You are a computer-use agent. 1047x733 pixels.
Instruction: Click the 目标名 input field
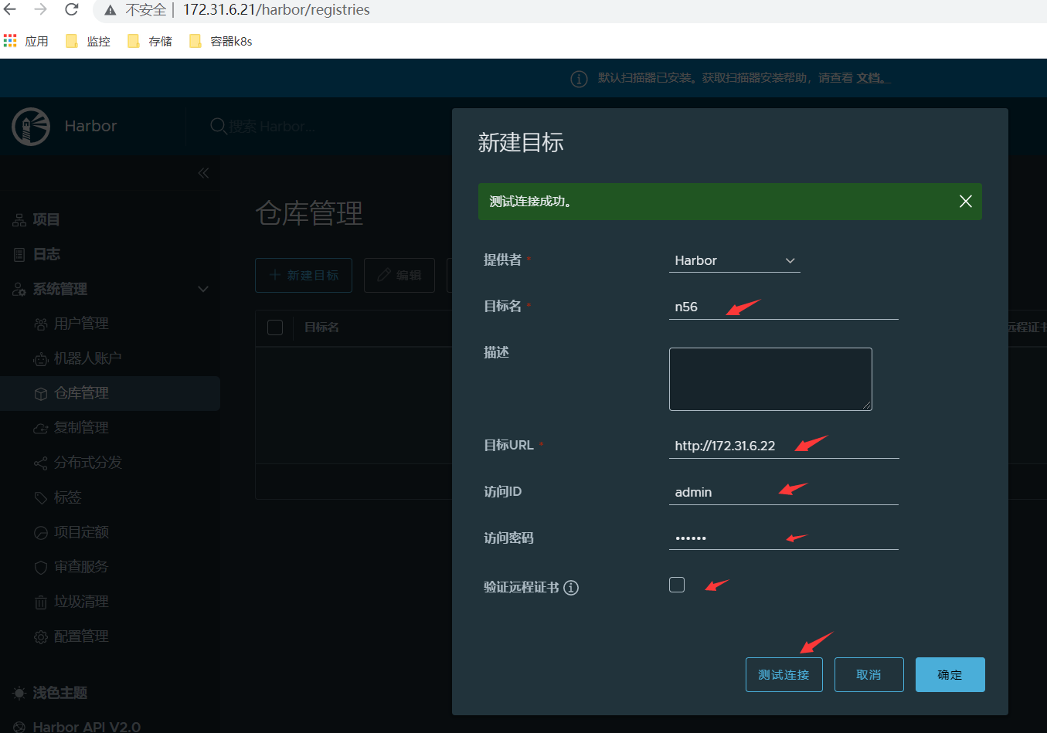click(784, 307)
